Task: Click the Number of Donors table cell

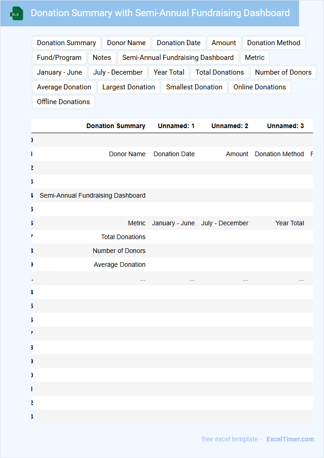Action: [119, 251]
